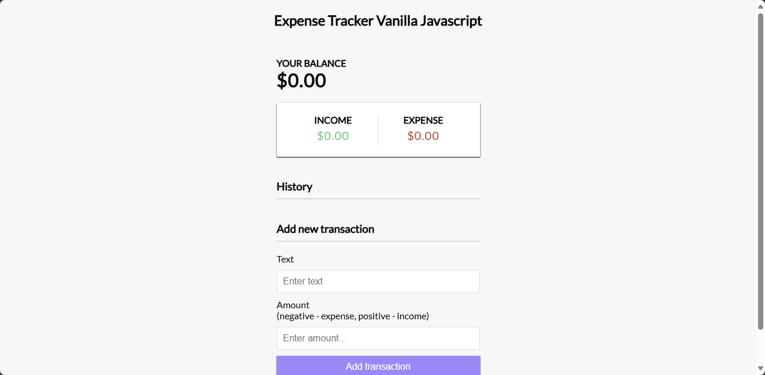Viewport: 765px width, 375px height.
Task: Click the empty scrollbar track below thumb
Action: (760, 347)
